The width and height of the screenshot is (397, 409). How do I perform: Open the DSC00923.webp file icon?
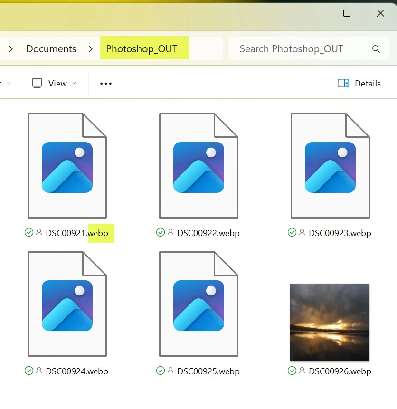coord(330,166)
